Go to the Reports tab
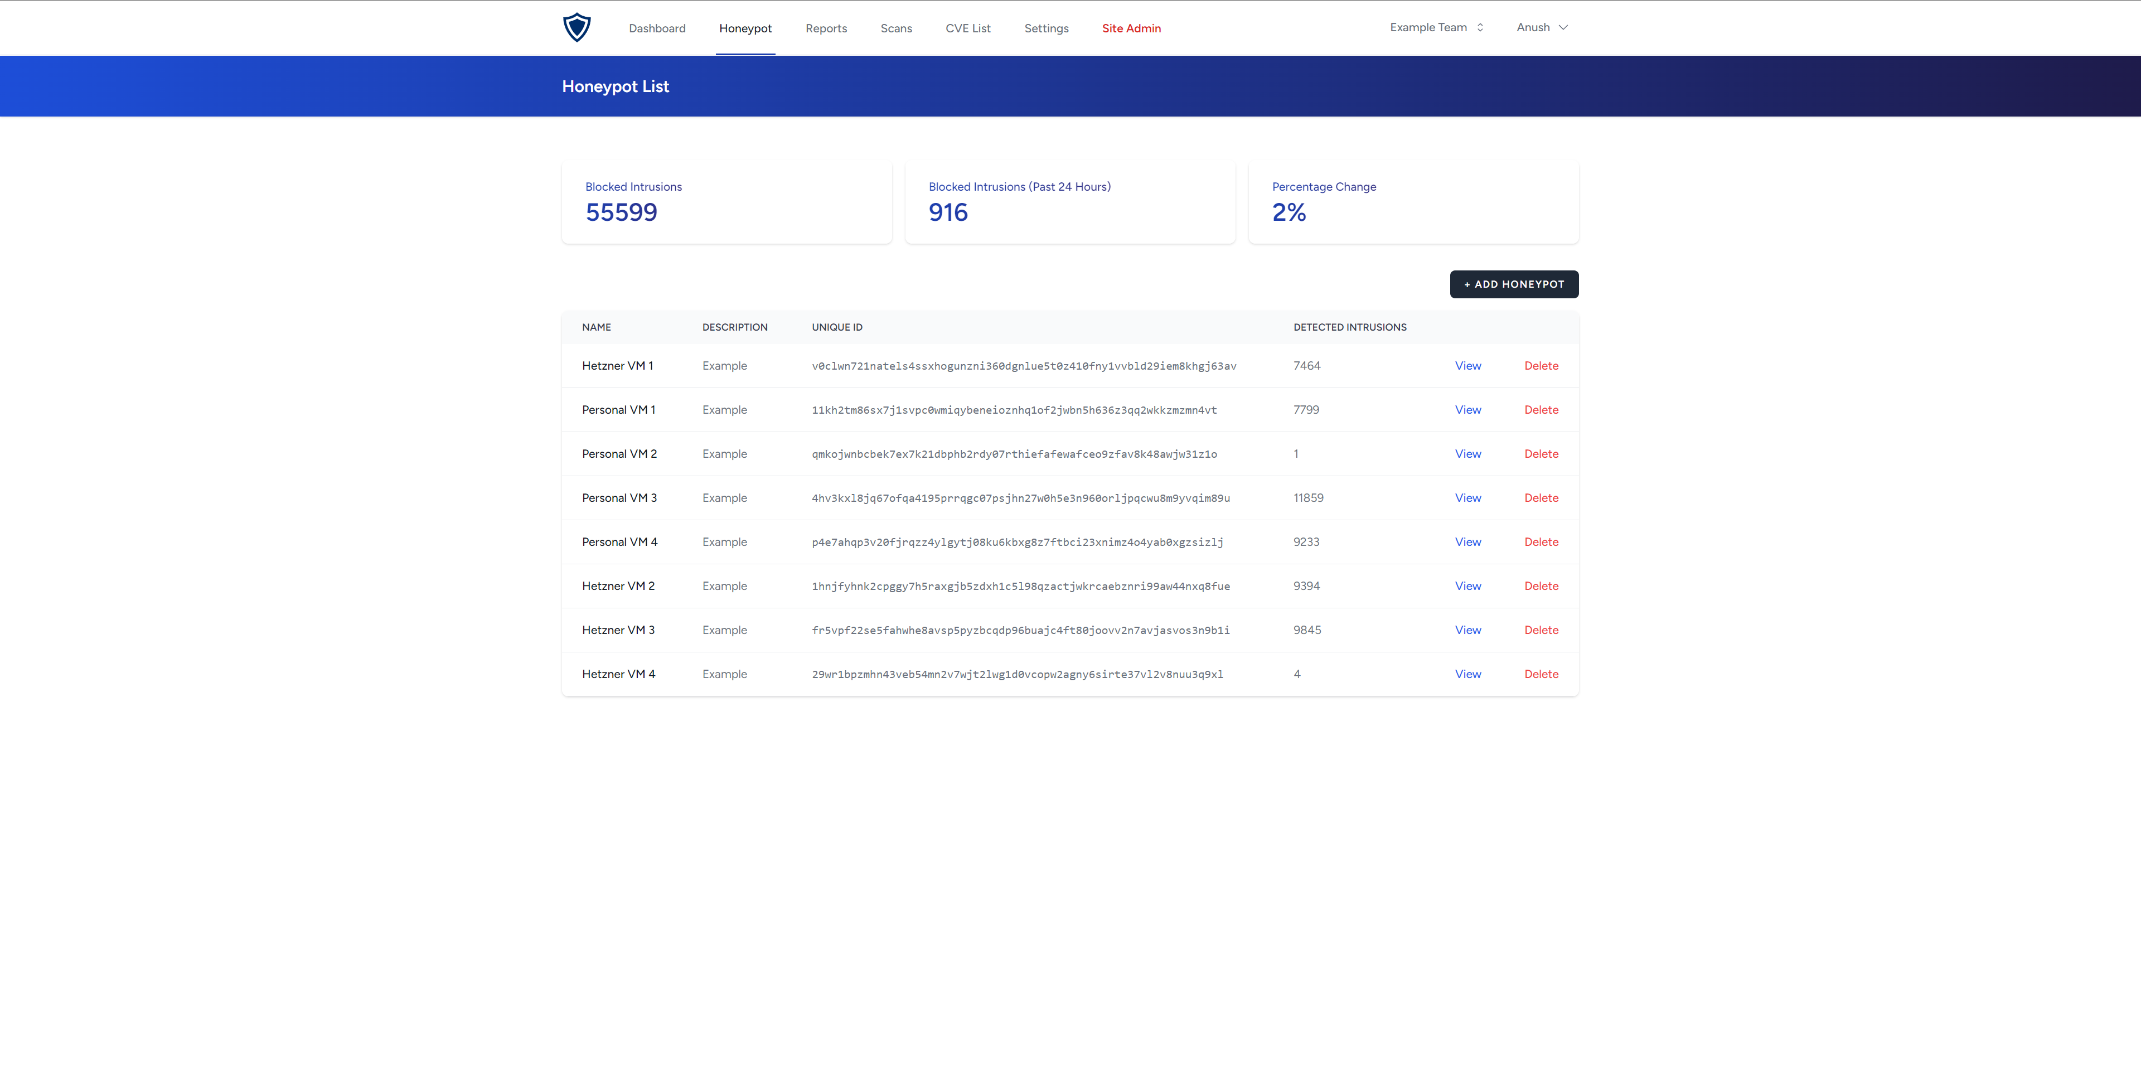 coord(825,28)
